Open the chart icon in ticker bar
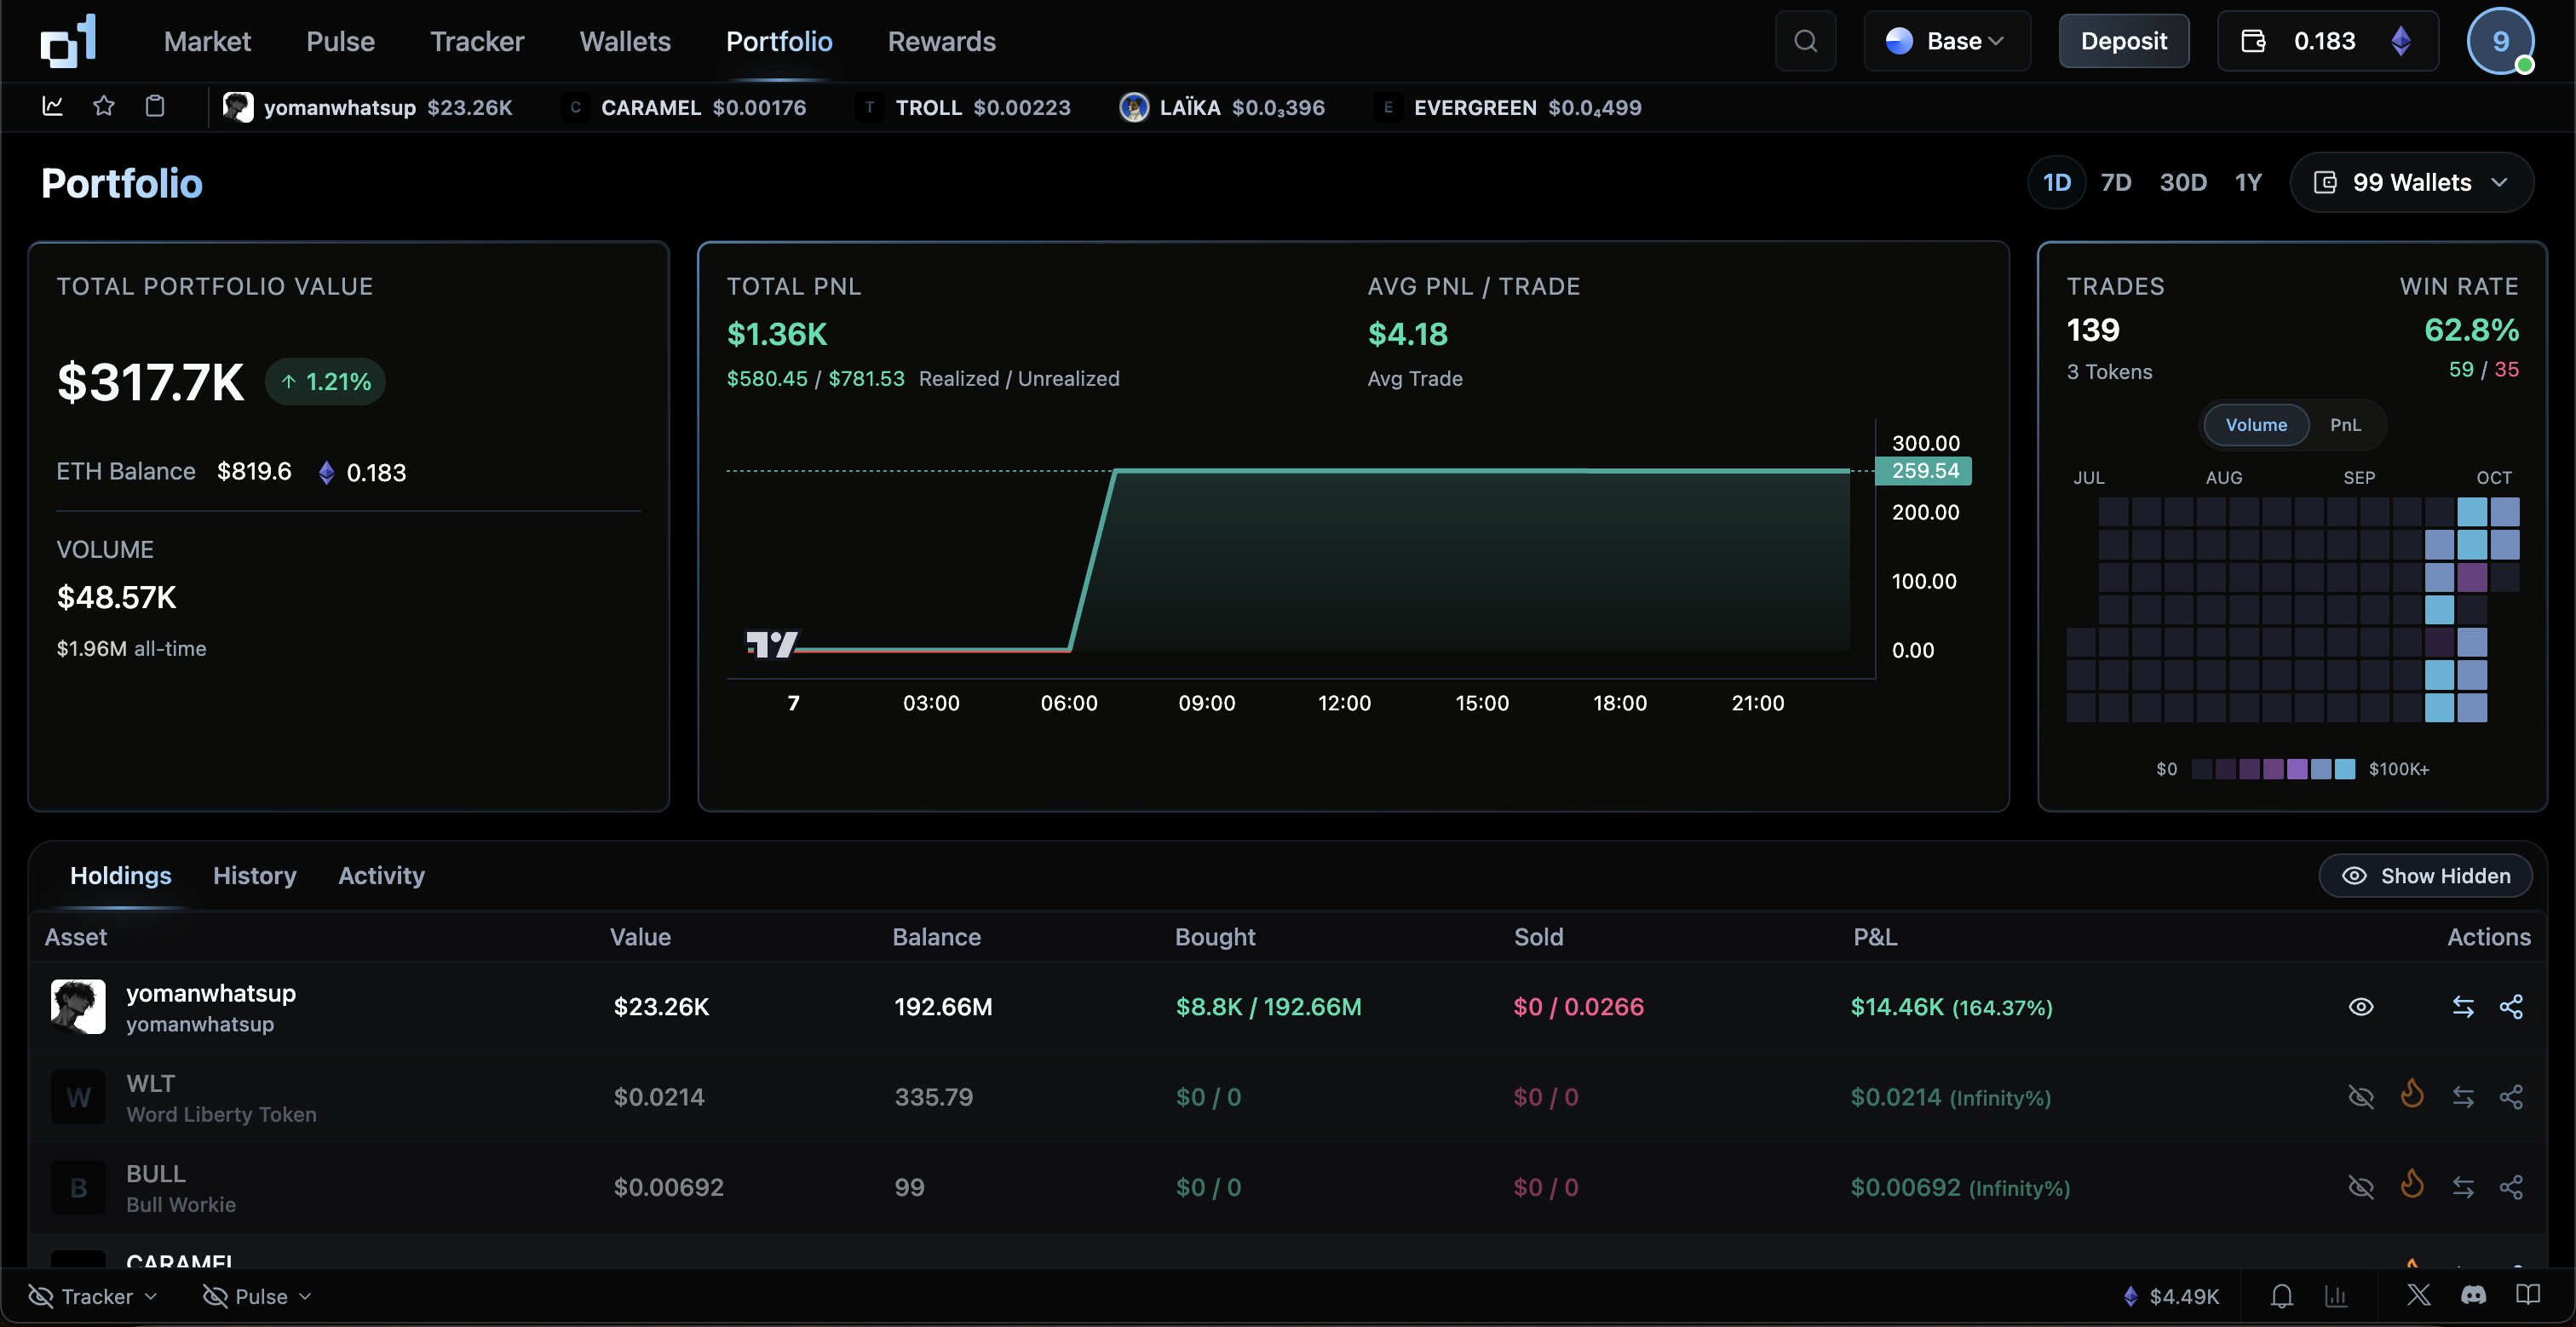The height and width of the screenshot is (1327, 2576). coord(53,106)
